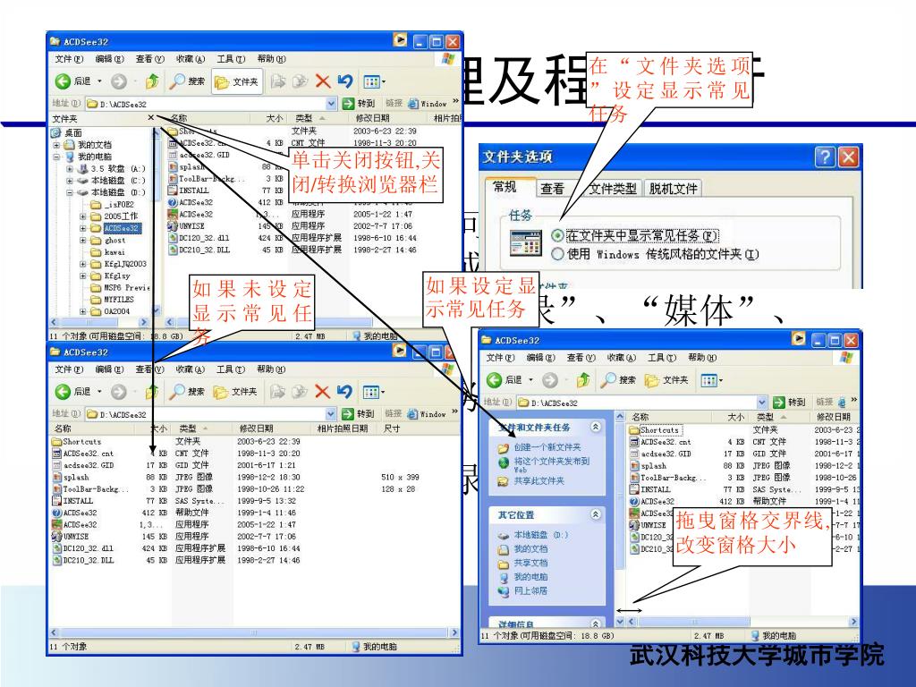Click the Up-folder icon in the no-side-pane ACDSee32 window

[x=152, y=392]
